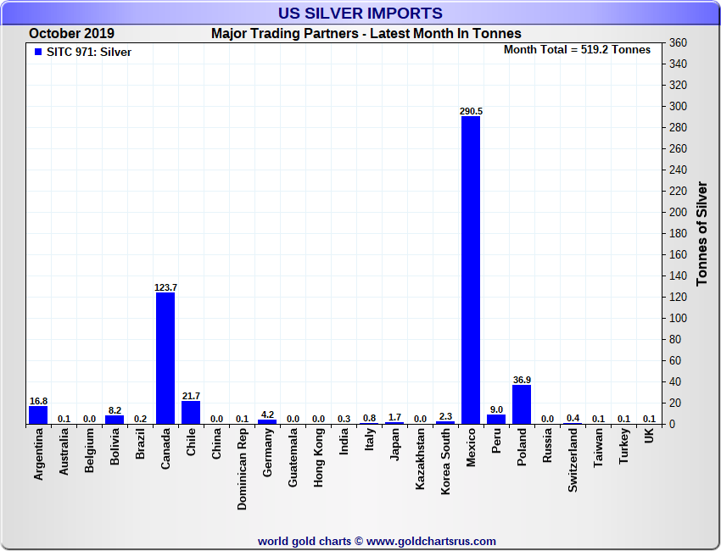Click the 290.5 value label above Mexico

(x=471, y=111)
